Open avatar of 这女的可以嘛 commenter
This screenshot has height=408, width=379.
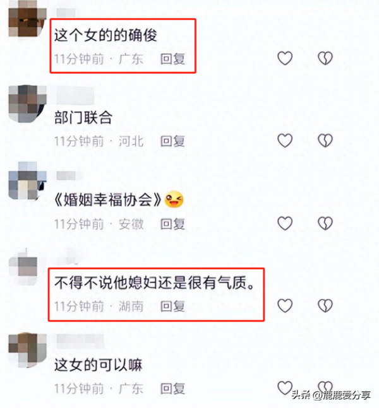pos(27,350)
